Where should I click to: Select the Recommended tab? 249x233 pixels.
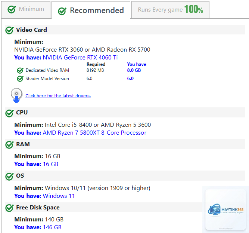[x=91, y=10]
